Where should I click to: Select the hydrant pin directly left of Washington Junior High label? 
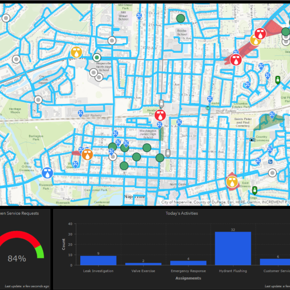coord(115,134)
